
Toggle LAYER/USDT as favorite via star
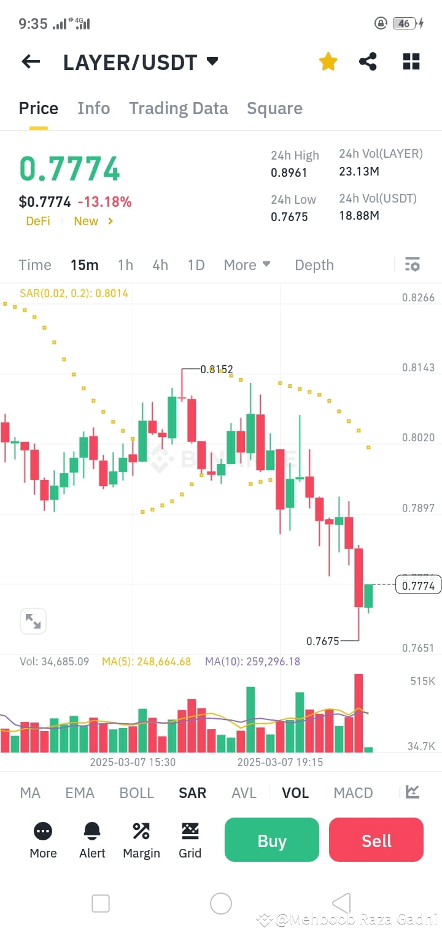(x=328, y=61)
